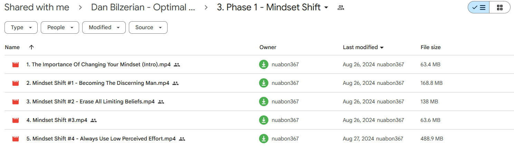
Task: Click the video file icon for The Importance Of Changing
Action: 15,65
